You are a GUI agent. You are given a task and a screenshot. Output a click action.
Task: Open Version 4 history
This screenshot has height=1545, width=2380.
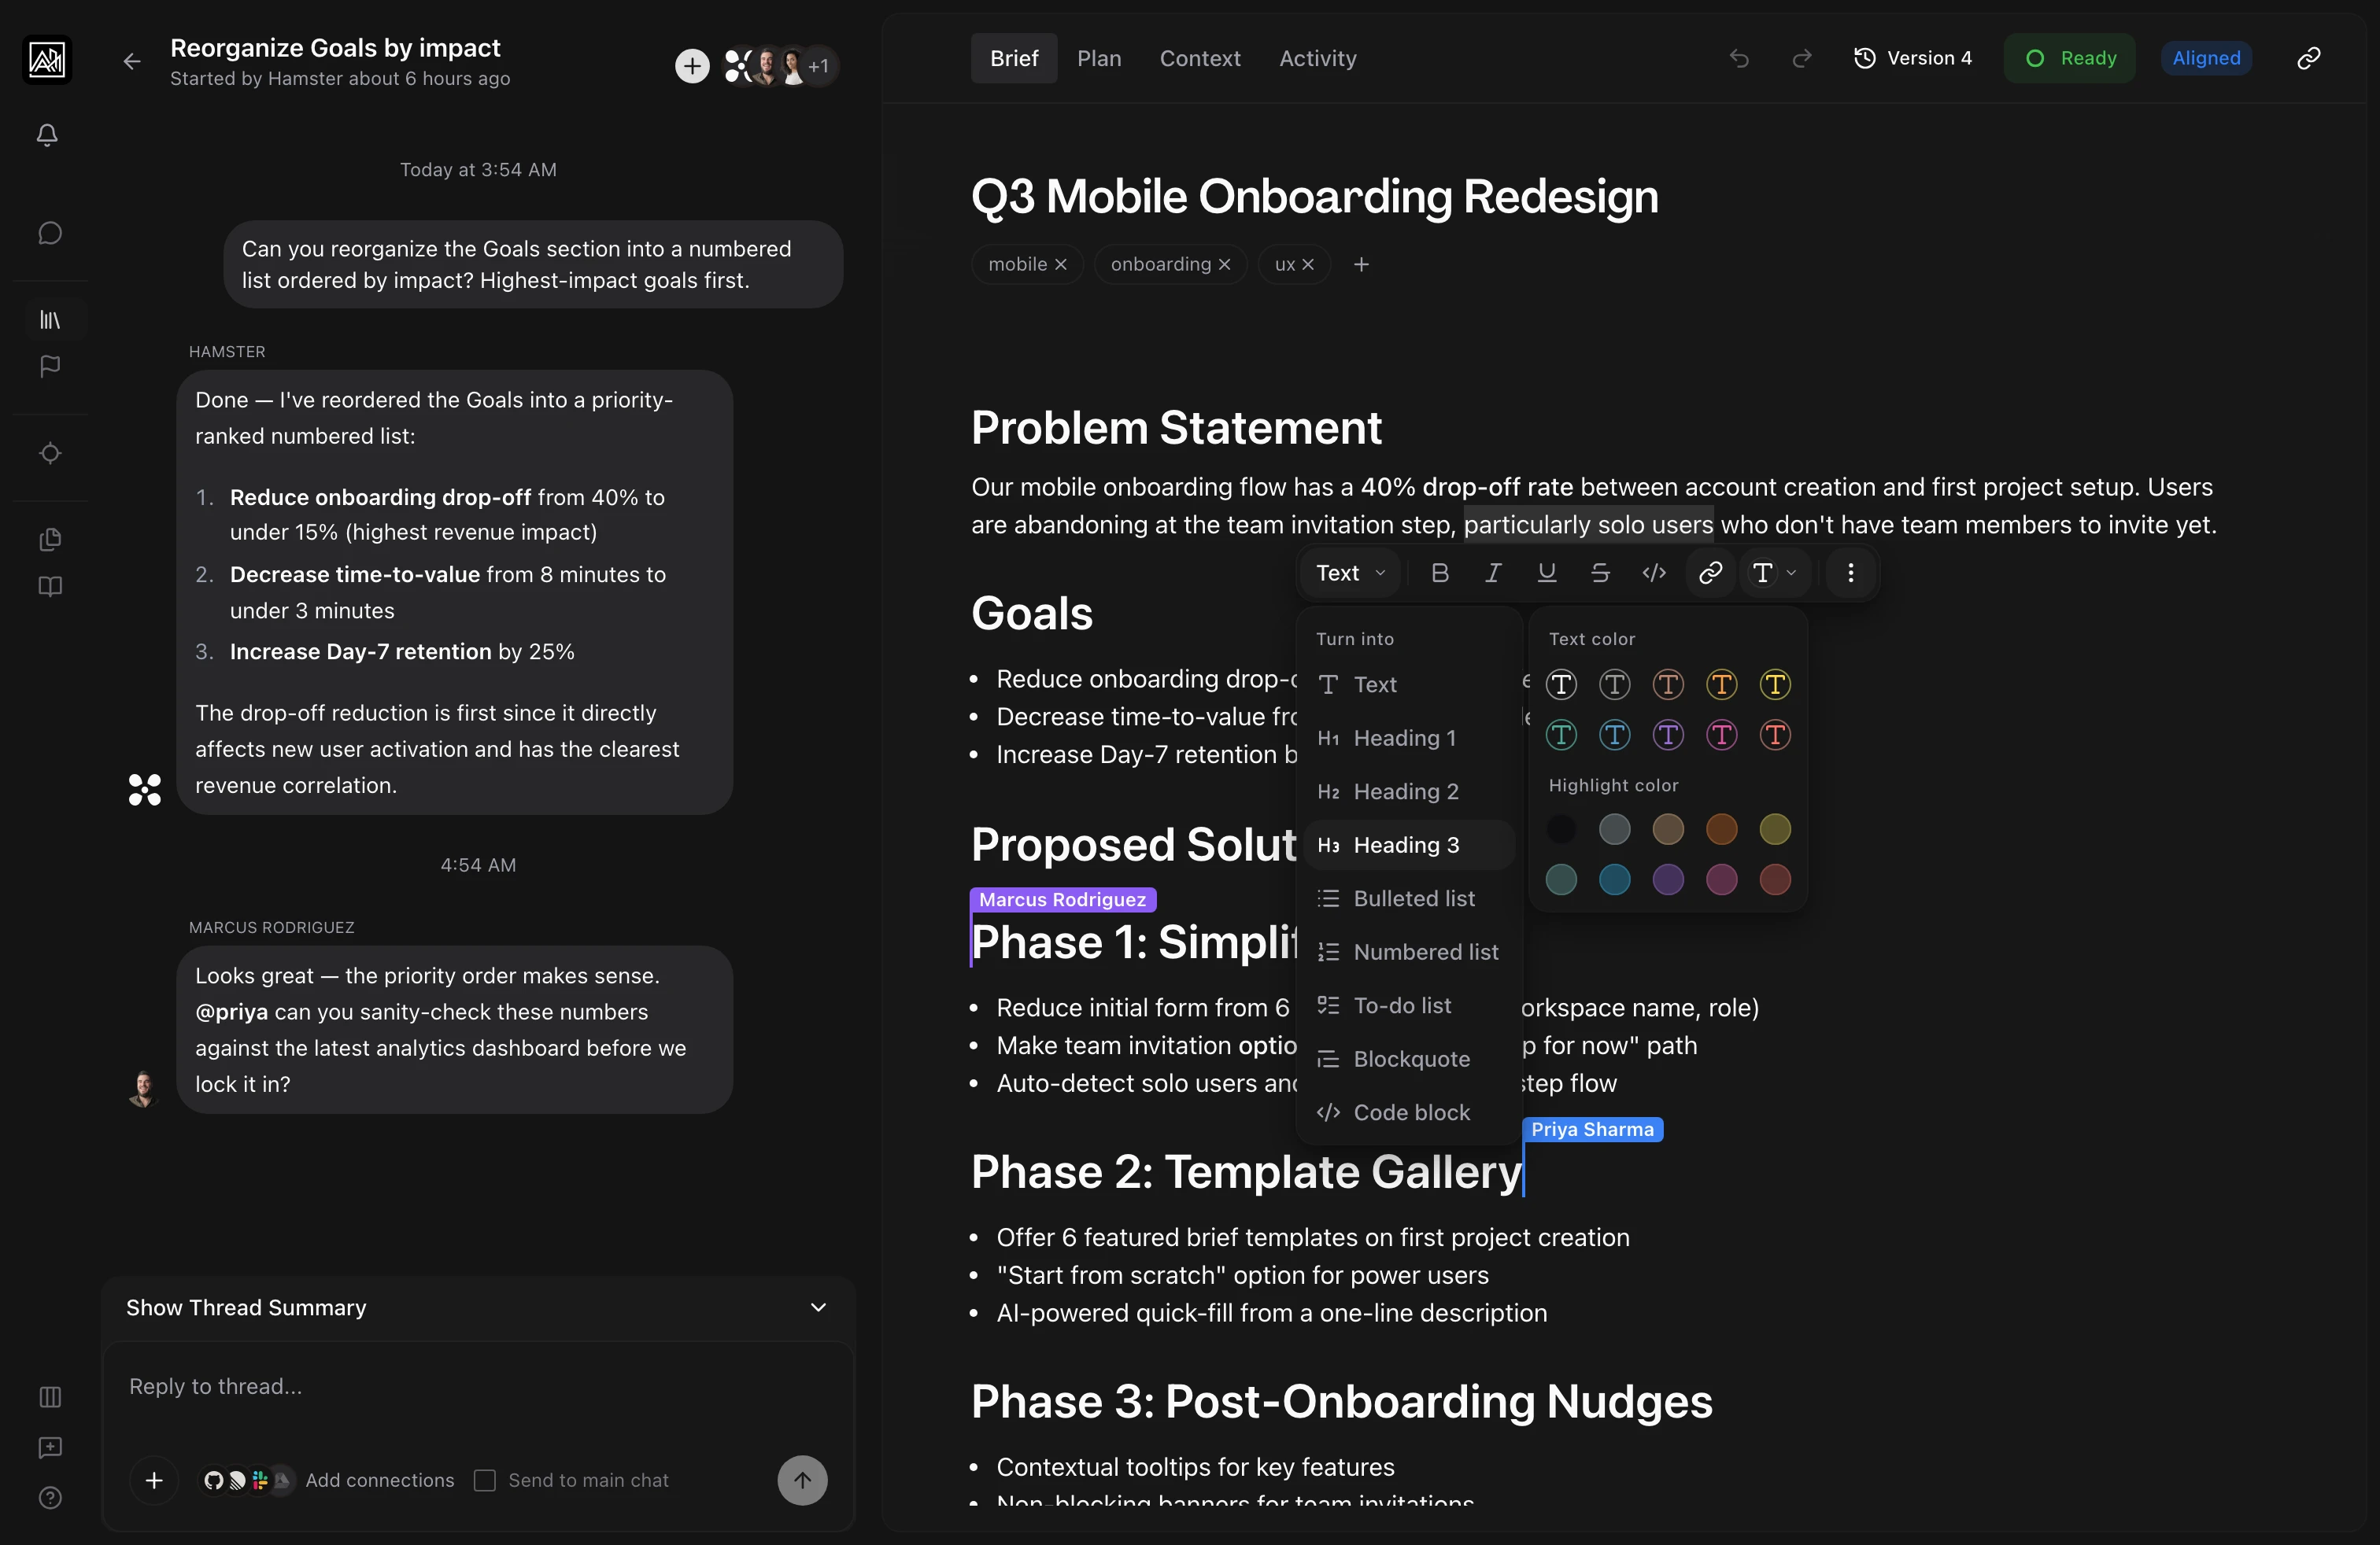(x=1913, y=58)
